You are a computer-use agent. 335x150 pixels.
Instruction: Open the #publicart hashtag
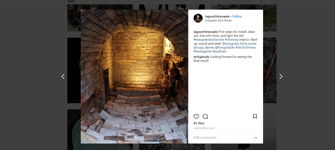pos(219,51)
